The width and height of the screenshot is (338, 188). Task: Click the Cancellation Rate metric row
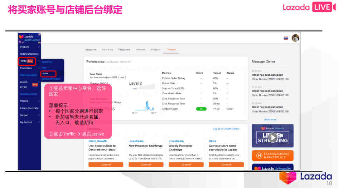198,94
